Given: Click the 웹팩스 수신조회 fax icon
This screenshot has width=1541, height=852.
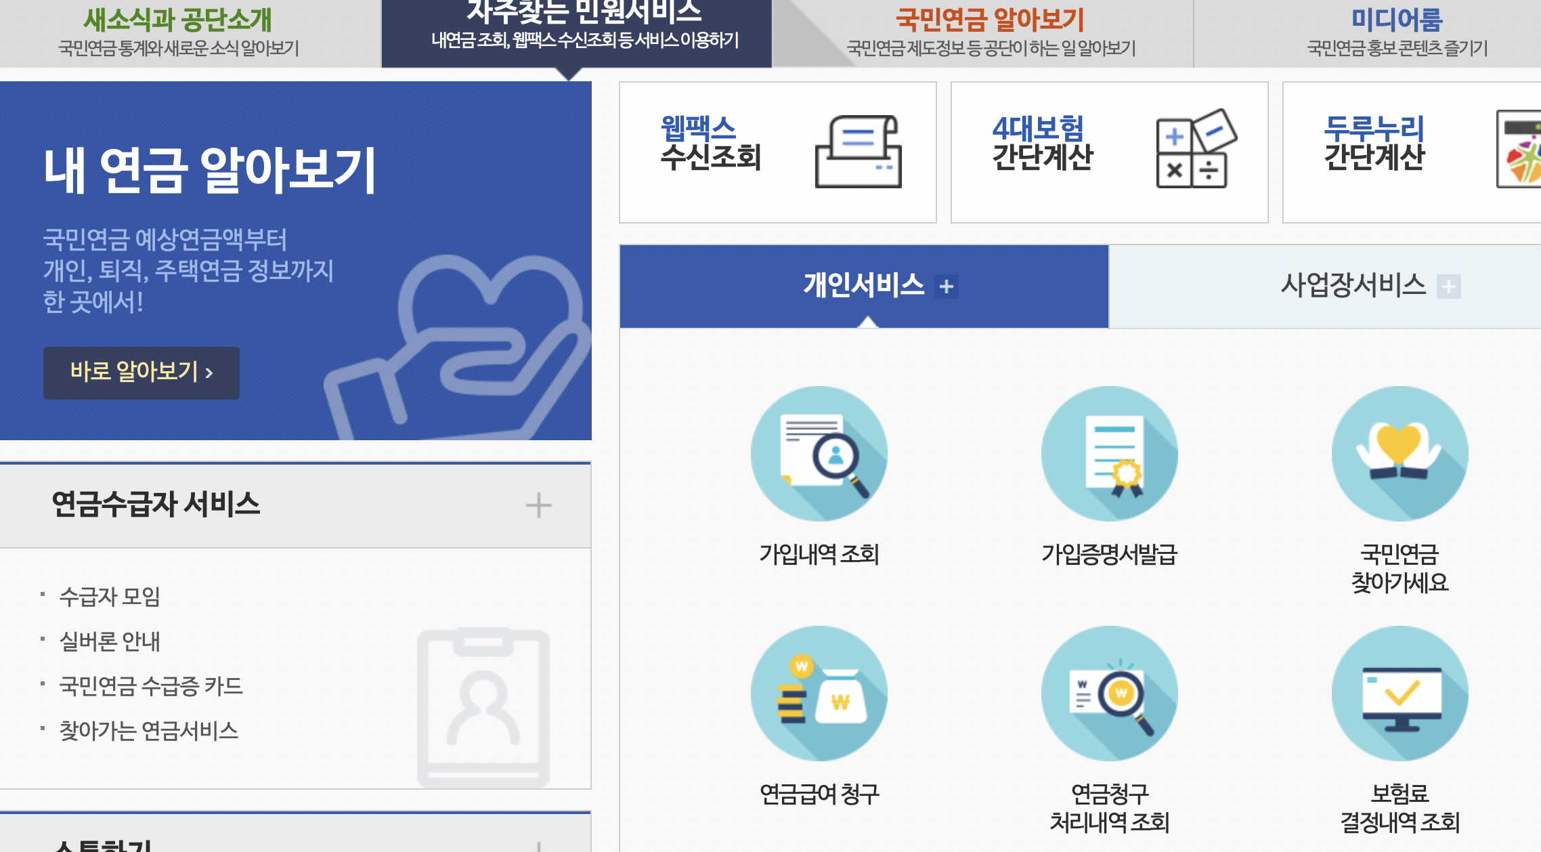Looking at the screenshot, I should coord(858,152).
